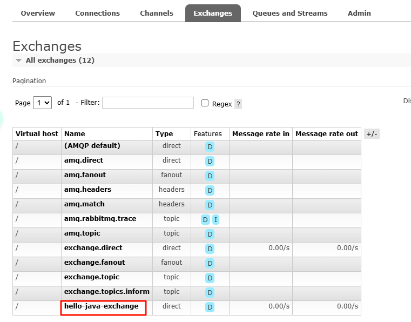Click the D badge for exchange.fanout
The width and height of the screenshot is (411, 322).
(x=210, y=263)
